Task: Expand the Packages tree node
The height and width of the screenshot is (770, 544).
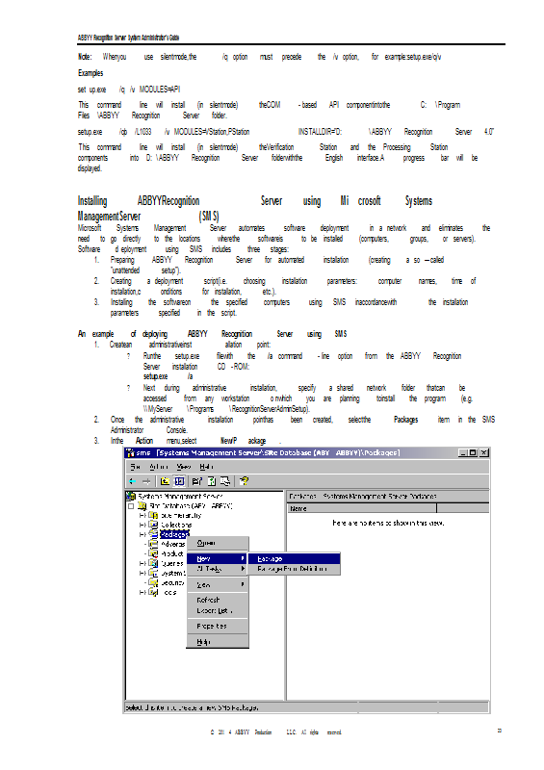Action: (x=142, y=534)
